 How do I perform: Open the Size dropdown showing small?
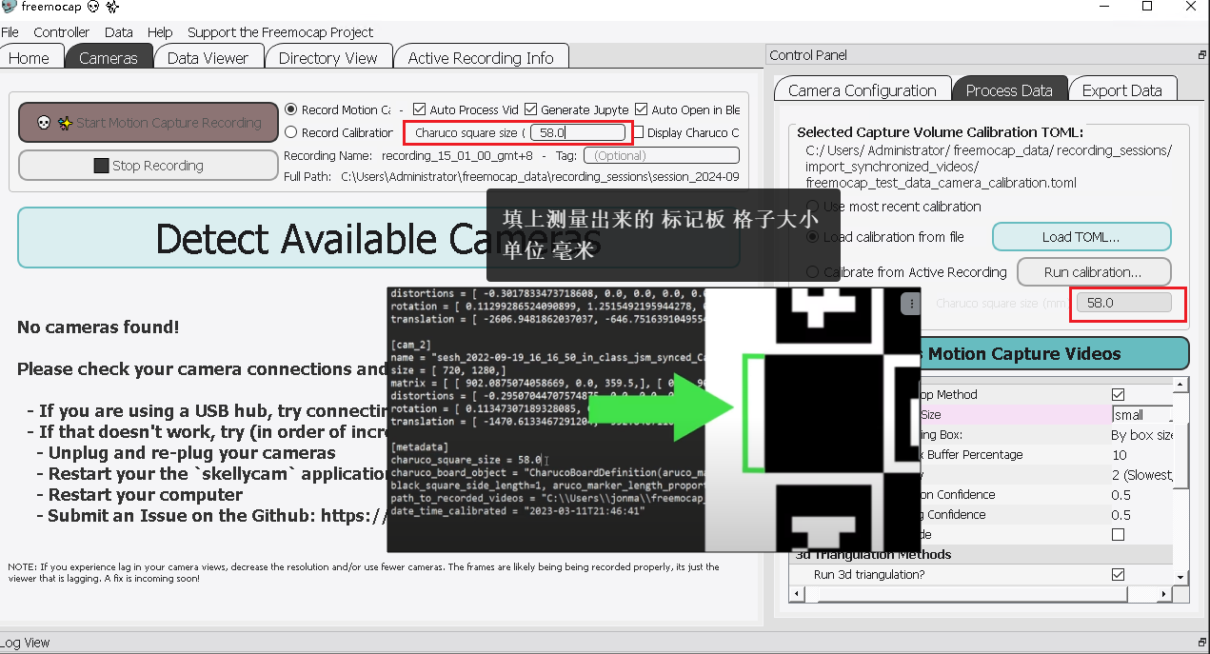coord(1141,415)
